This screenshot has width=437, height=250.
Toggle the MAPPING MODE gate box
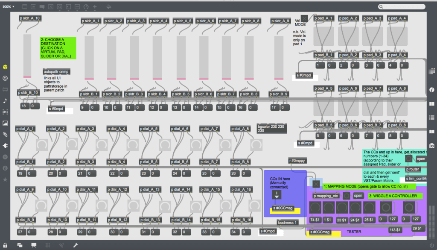click(x=316, y=184)
